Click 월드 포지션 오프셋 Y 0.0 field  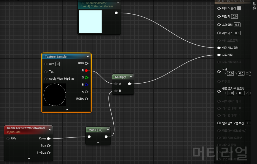tap(241, 93)
